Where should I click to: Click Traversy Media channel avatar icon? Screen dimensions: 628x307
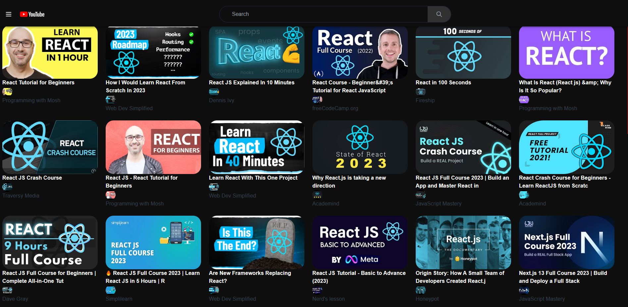pos(7,187)
